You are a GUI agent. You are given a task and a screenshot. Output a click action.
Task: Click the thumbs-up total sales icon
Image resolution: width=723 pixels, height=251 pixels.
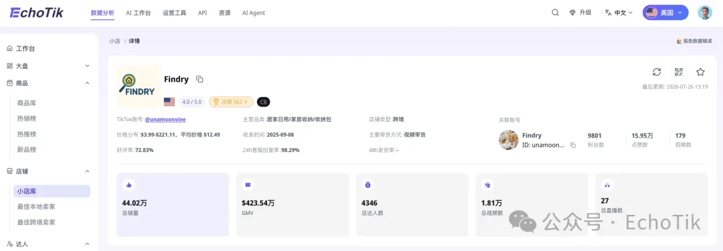(x=129, y=185)
